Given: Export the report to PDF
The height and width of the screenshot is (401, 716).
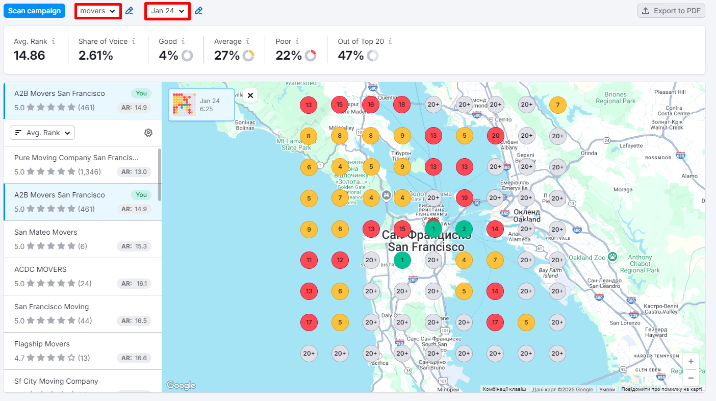Looking at the screenshot, I should pos(671,11).
